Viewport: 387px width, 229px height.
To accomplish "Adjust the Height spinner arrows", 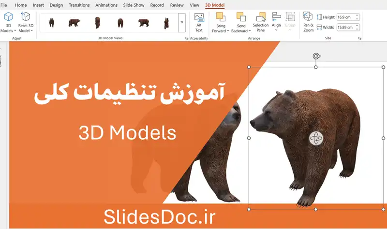I will click(x=357, y=17).
